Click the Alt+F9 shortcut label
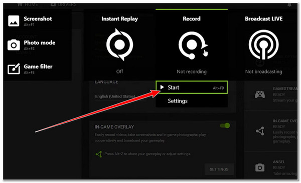 click(218, 88)
